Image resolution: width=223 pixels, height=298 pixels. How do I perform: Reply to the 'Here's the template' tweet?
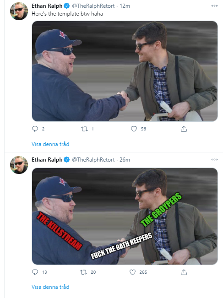[35, 129]
